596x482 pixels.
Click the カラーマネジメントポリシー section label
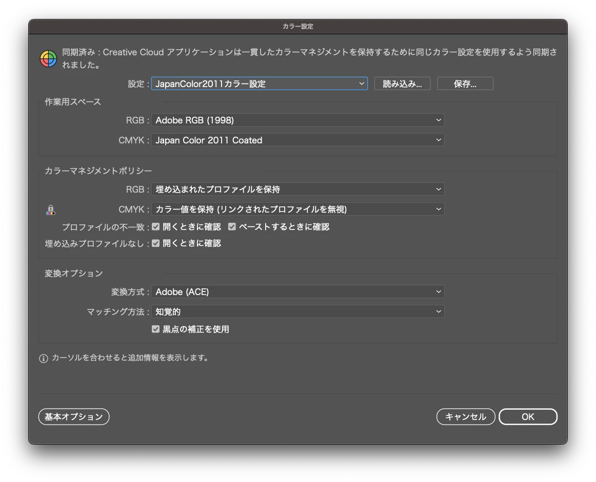pos(98,171)
